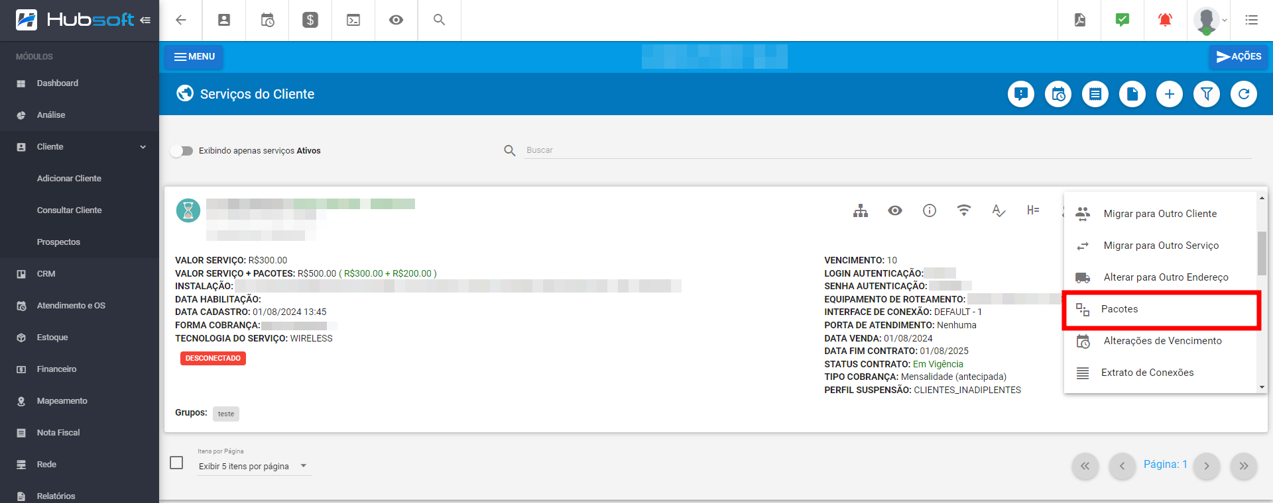Click the MENU button
This screenshot has width=1273, height=503.
tap(194, 57)
